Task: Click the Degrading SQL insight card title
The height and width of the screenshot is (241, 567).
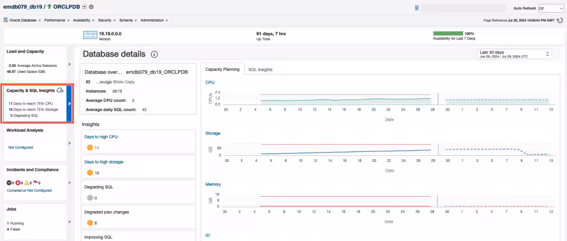Action: point(99,187)
